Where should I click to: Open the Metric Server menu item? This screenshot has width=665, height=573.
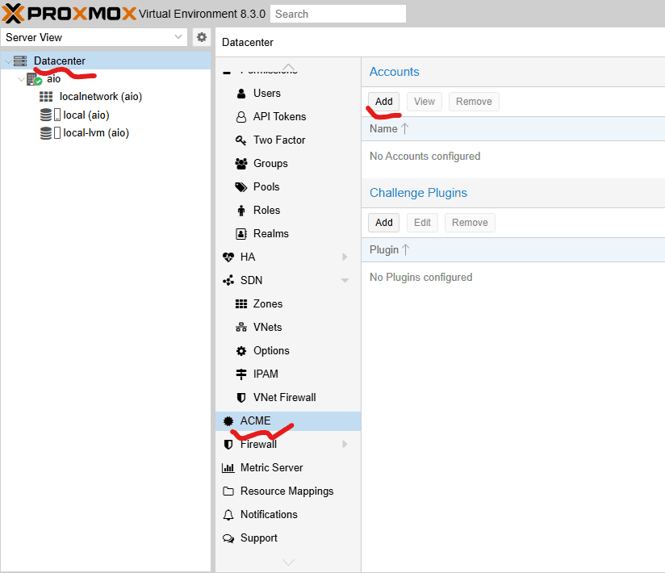(271, 467)
